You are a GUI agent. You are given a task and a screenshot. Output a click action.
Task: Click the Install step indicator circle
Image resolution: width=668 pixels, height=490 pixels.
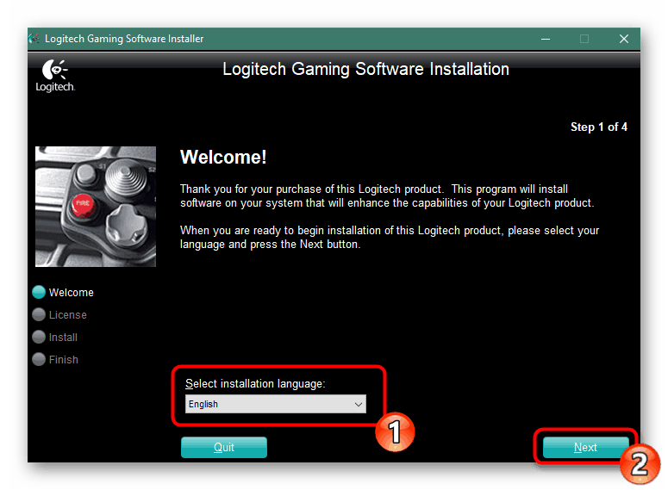(x=39, y=337)
